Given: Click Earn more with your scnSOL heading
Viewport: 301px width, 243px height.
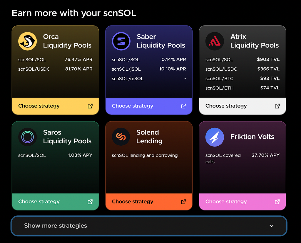Looking at the screenshot, I should (74, 13).
